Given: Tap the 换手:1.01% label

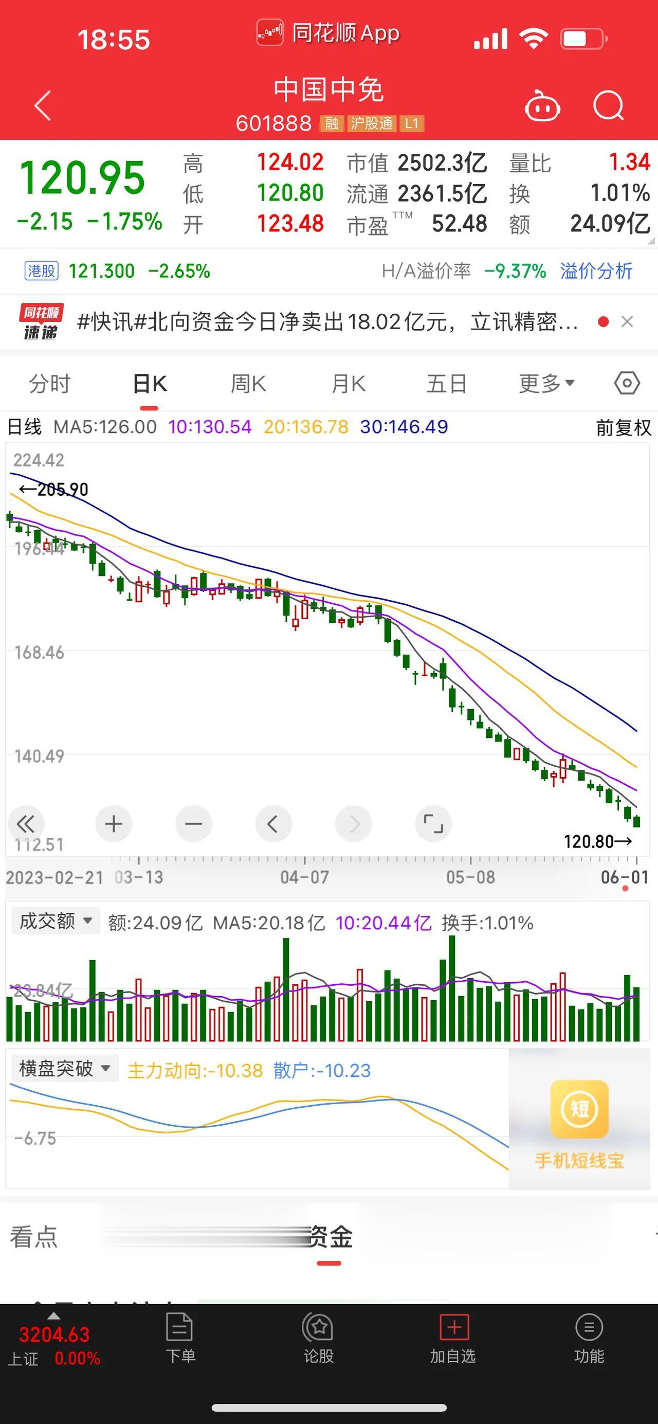Looking at the screenshot, I should [487, 923].
